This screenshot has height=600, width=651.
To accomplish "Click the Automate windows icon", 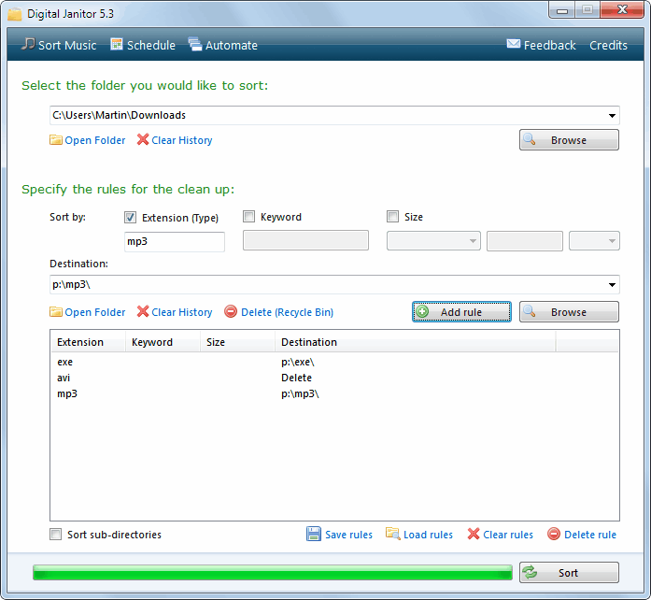I will click(x=194, y=44).
